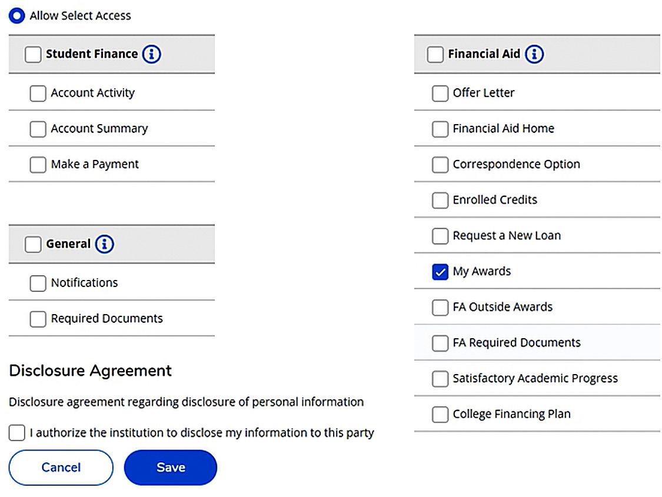Image resolution: width=662 pixels, height=497 pixels.
Task: Check the Student Finance group checkbox
Action: click(33, 54)
